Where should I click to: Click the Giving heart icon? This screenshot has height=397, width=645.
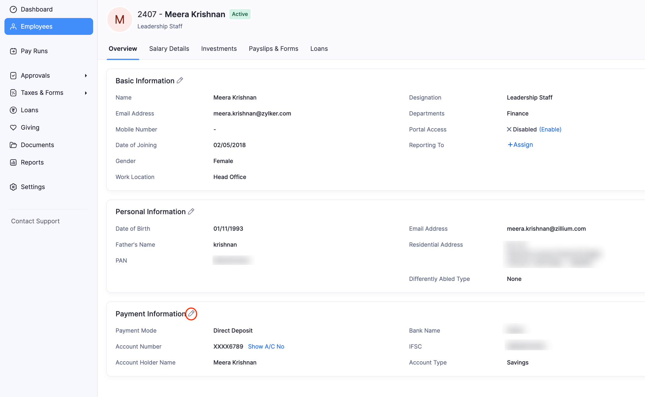pyautogui.click(x=13, y=127)
